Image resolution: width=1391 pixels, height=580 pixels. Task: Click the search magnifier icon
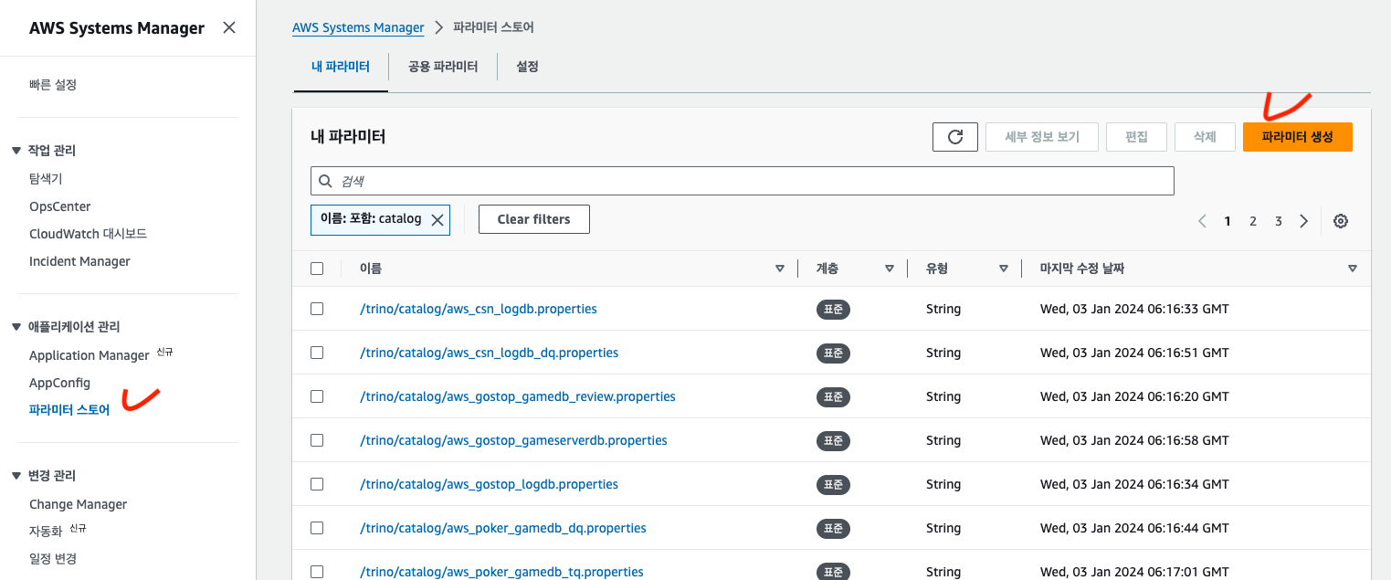click(325, 181)
